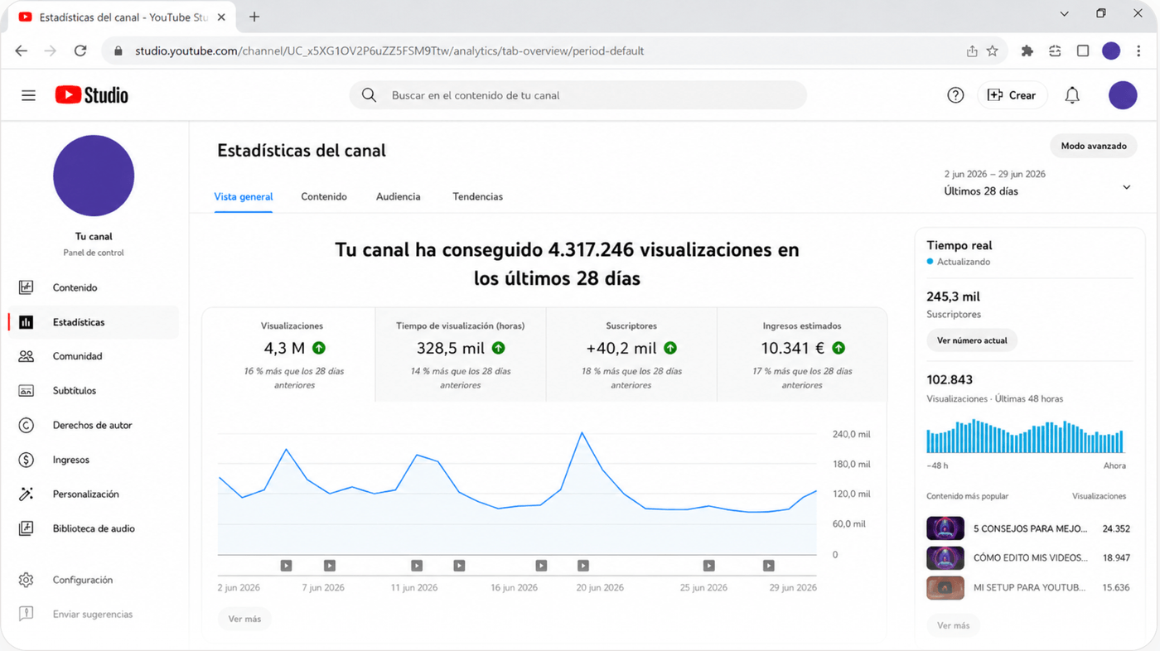Click the 18.947 views value
The width and height of the screenshot is (1160, 651).
1116,558
